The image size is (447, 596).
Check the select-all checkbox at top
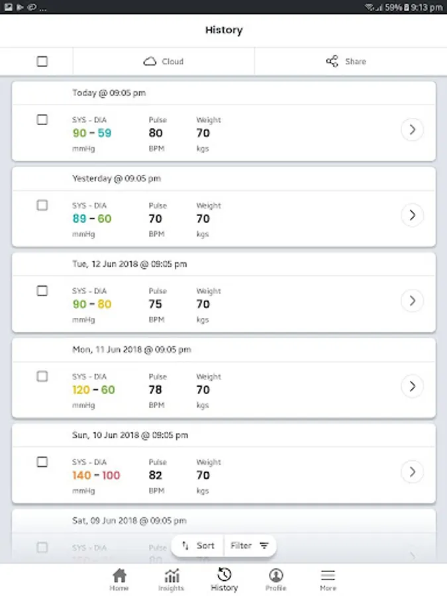[x=42, y=62]
